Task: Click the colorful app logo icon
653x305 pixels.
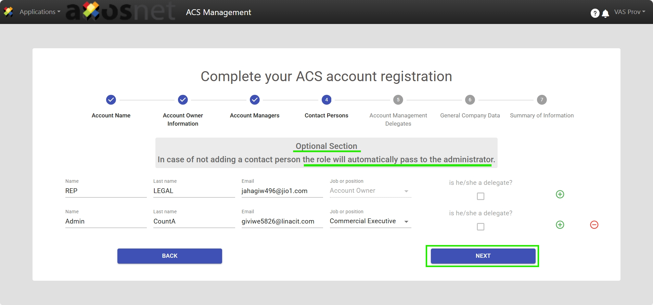Action: 8,12
